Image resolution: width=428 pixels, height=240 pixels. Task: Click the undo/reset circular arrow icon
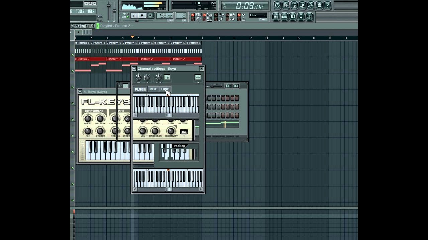[277, 5]
